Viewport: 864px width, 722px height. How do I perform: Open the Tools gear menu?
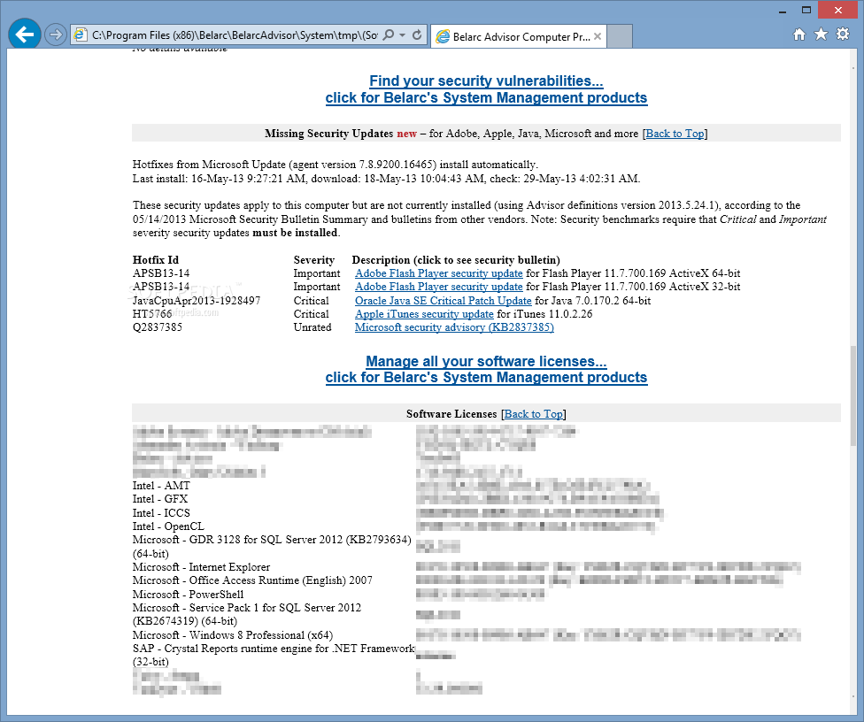[843, 35]
